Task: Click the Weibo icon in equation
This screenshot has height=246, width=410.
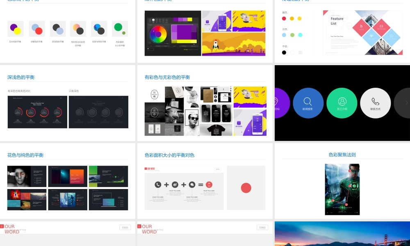Action: click(175, 185)
